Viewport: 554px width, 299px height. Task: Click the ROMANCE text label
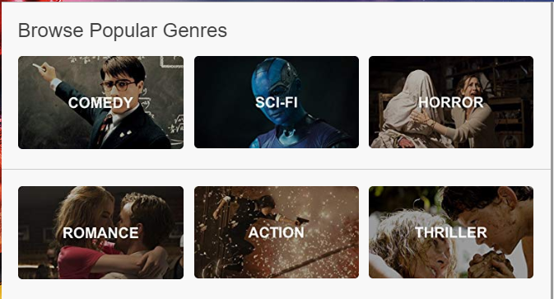click(x=100, y=233)
